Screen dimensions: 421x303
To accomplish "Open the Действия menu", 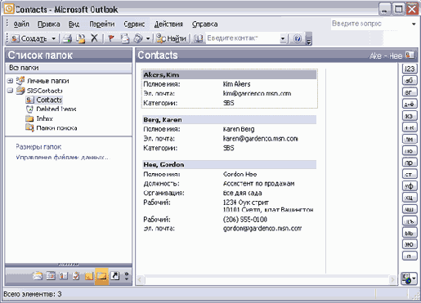I will coord(168,24).
